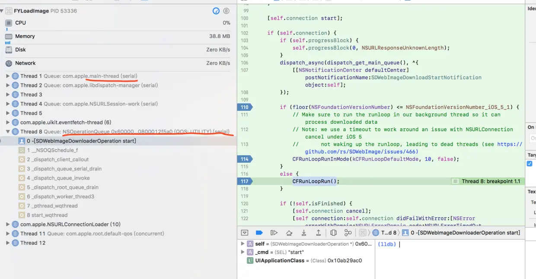Expand Thread 1 main-thread

click(x=8, y=76)
